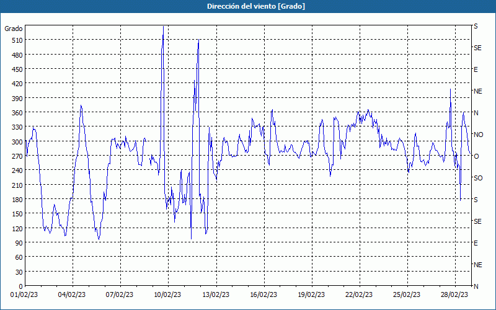
Task: Select the 16/02/23 date label
Action: (263, 295)
